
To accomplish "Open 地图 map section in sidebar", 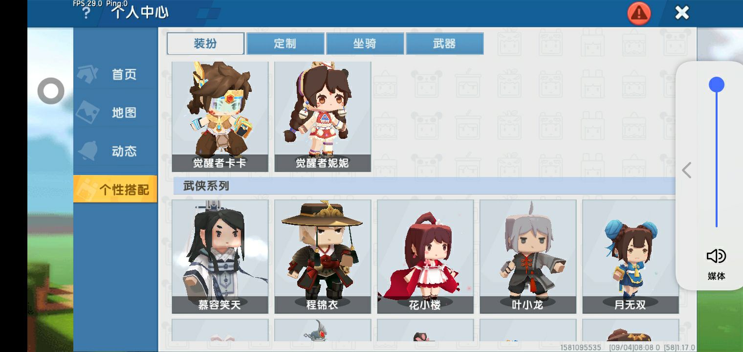I will point(115,113).
